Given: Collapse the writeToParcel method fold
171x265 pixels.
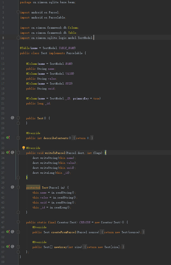Looking at the screenshot, I should click(x=18, y=153).
